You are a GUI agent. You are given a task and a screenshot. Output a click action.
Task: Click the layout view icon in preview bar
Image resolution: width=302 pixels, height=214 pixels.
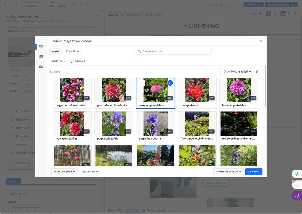point(283,14)
